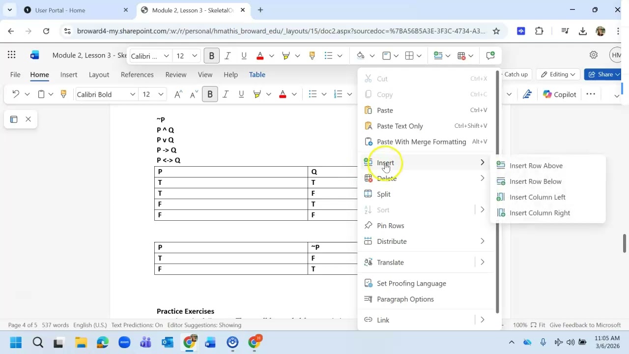Bookmark page with the star icon
Screen dimensions: 629x354
tap(496, 31)
